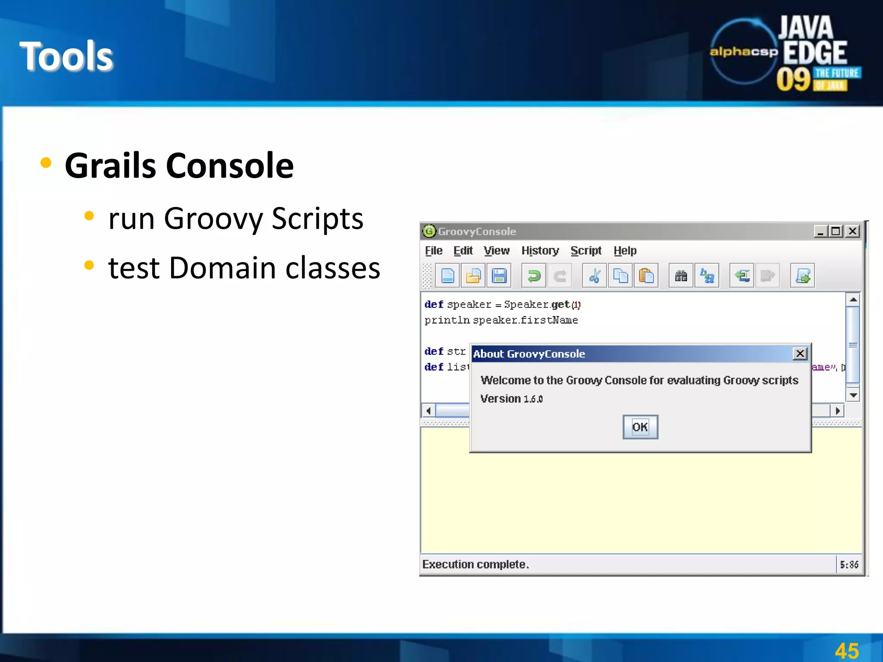
Task: Minimize the GroovyConsole window
Action: 821,231
